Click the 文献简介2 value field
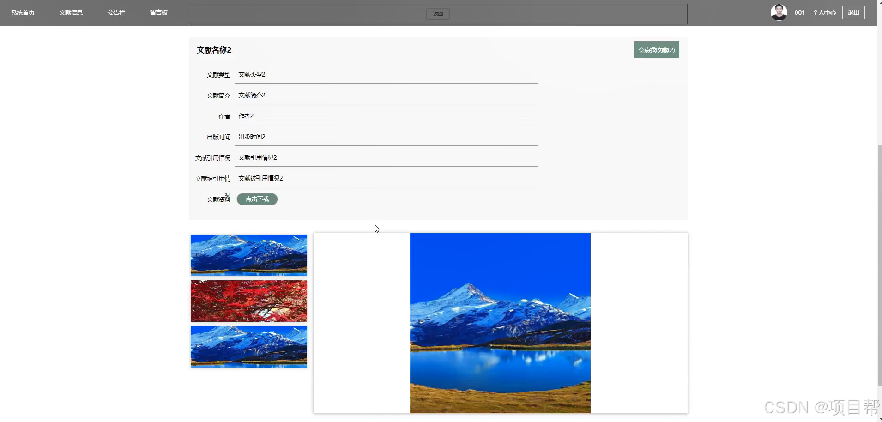Viewport: 882px width, 422px height. pyautogui.click(x=386, y=95)
